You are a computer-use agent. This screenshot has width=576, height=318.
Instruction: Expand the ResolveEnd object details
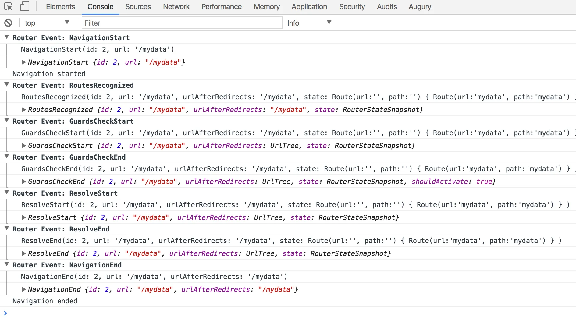pyautogui.click(x=24, y=253)
